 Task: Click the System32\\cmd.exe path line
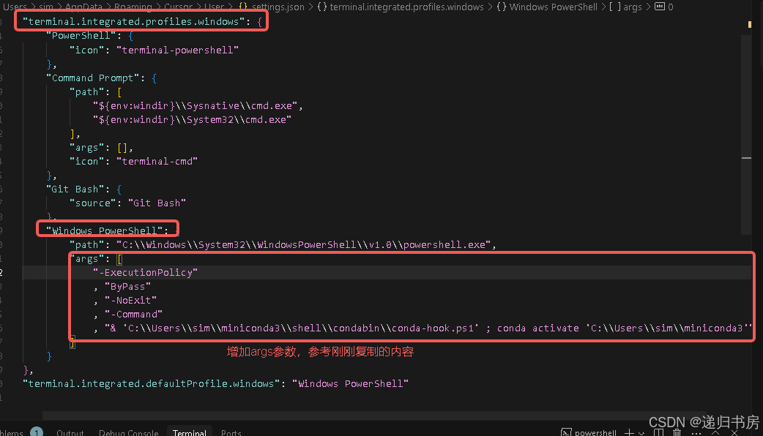pyautogui.click(x=192, y=119)
